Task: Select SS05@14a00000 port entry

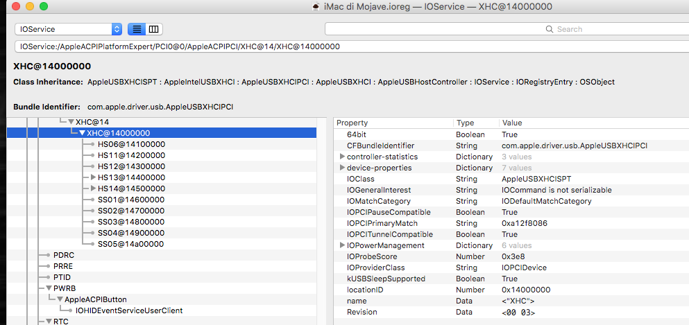Action: pyautogui.click(x=131, y=244)
